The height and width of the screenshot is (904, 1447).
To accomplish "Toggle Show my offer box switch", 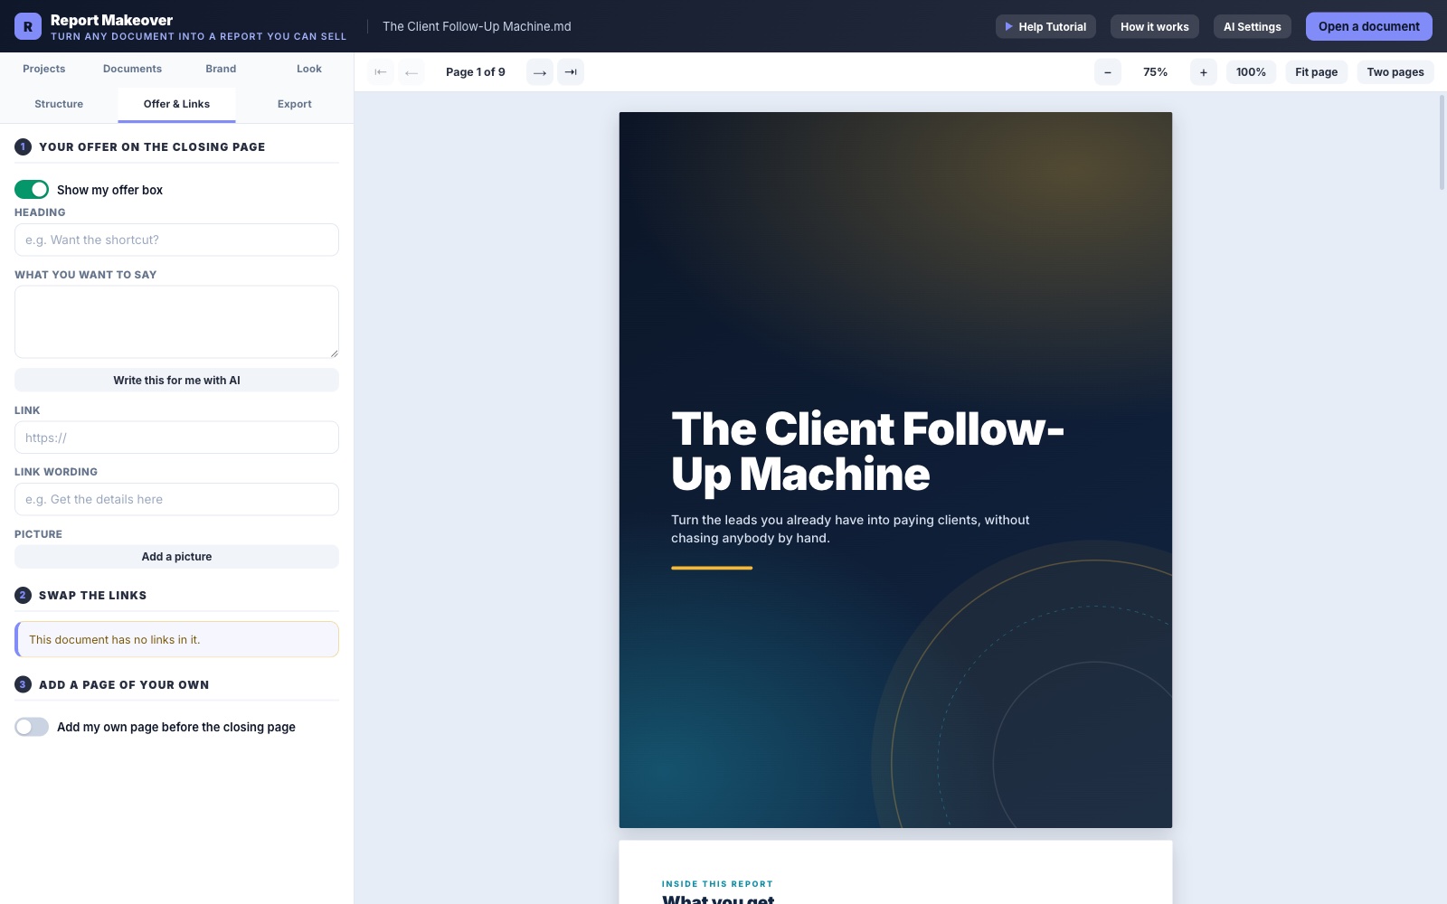I will [x=32, y=189].
